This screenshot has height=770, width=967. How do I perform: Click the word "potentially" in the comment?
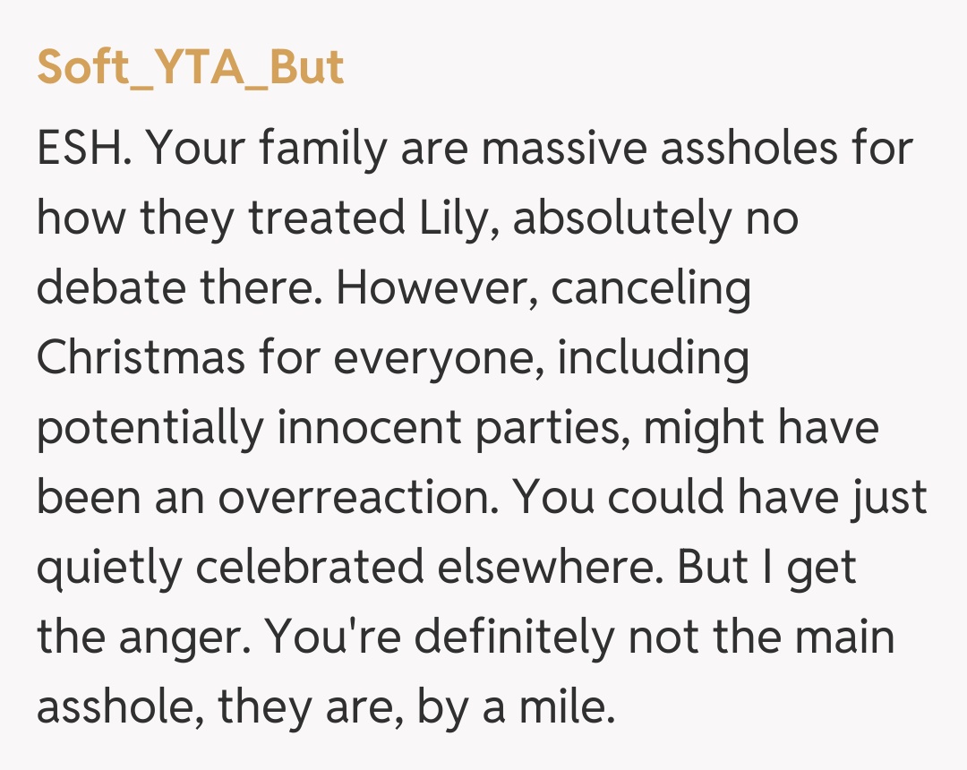point(150,429)
